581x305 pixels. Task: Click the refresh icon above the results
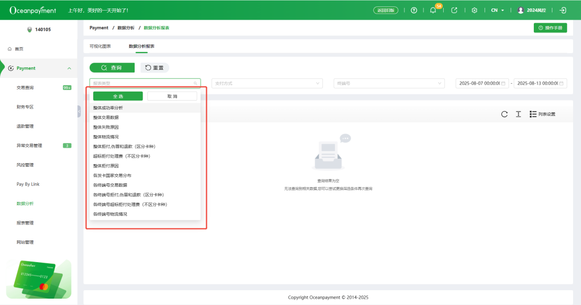[504, 114]
